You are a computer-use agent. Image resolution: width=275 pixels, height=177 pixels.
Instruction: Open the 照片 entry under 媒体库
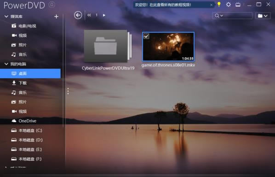coord(19,45)
